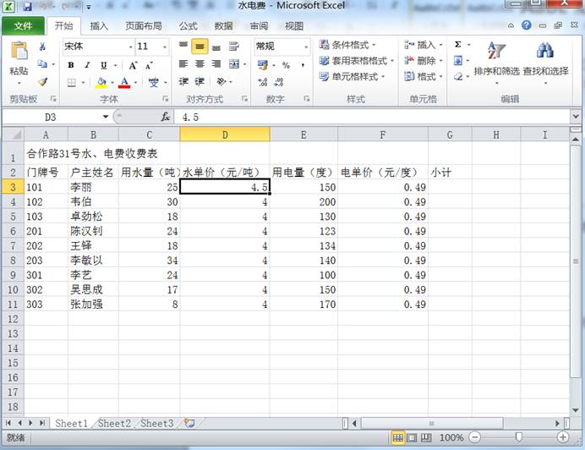
Task: Open the number format dropdown showing 常规
Action: click(305, 47)
